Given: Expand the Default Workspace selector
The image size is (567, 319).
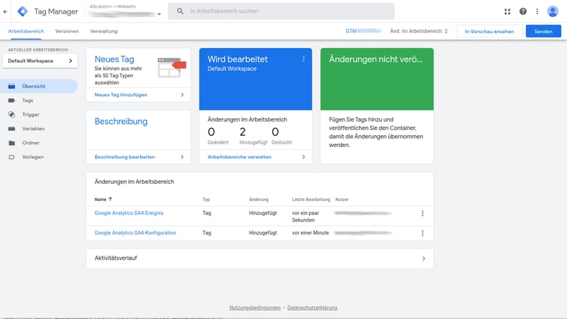Looking at the screenshot, I should [40, 62].
